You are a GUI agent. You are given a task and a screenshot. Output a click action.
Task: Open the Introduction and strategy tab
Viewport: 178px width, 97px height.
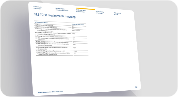tap(38, 8)
